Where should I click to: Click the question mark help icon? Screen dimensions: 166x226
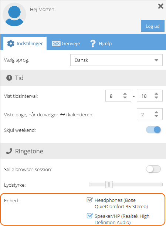(x=93, y=43)
